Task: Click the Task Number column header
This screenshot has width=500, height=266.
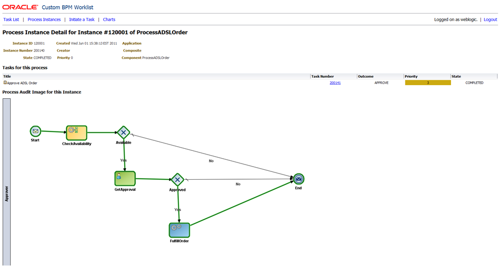Action: click(x=322, y=76)
